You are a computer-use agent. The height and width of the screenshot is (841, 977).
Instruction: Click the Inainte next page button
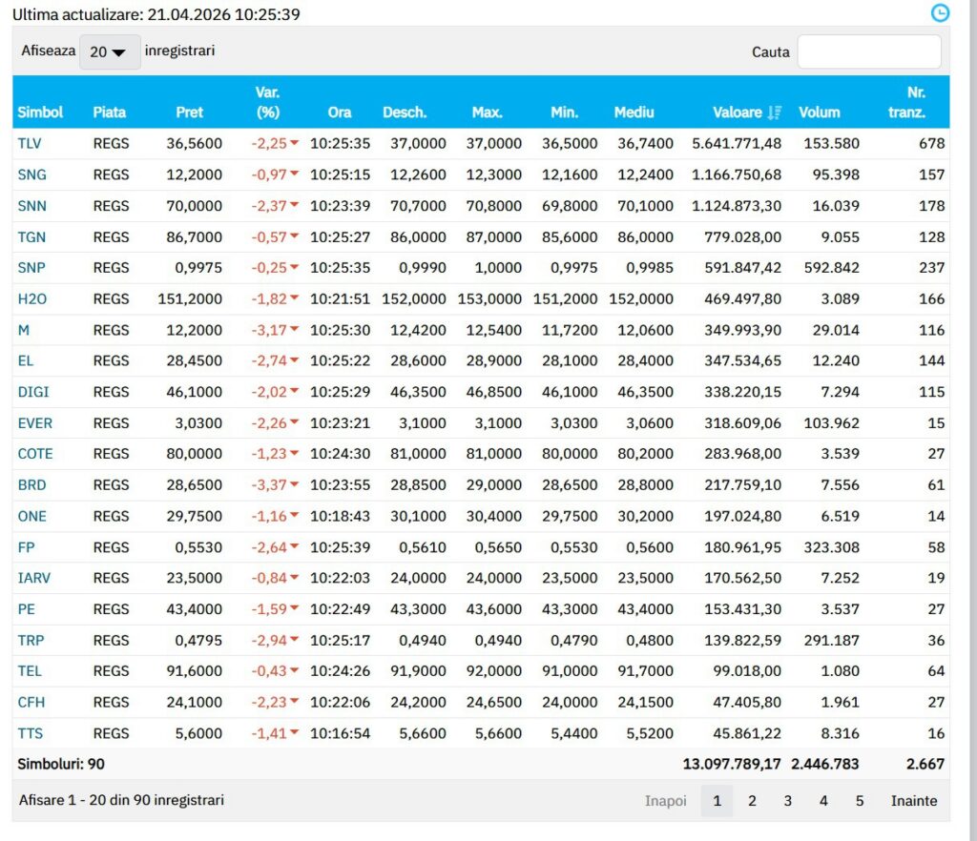(x=913, y=801)
